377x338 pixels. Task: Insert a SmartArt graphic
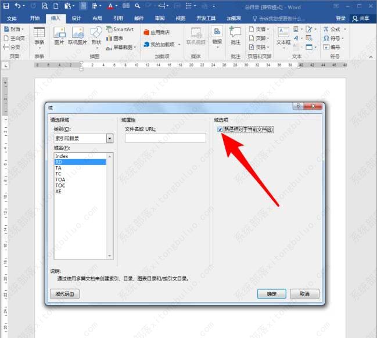coord(120,28)
